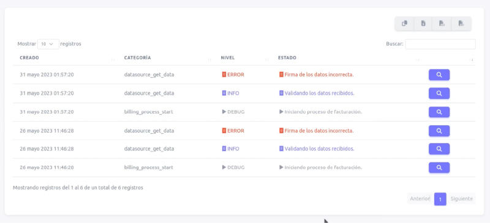
Task: Click the date cell of the 26 mayo INFO row
Action: click(x=47, y=149)
